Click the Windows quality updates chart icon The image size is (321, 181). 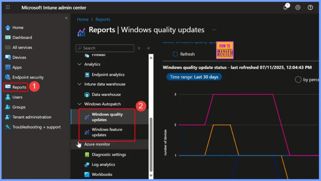87,117
